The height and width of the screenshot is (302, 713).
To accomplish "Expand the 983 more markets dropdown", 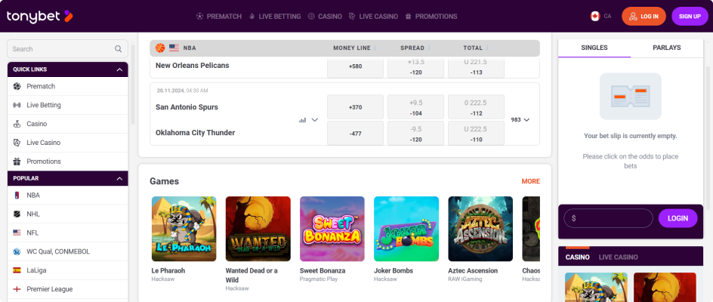I will (520, 119).
